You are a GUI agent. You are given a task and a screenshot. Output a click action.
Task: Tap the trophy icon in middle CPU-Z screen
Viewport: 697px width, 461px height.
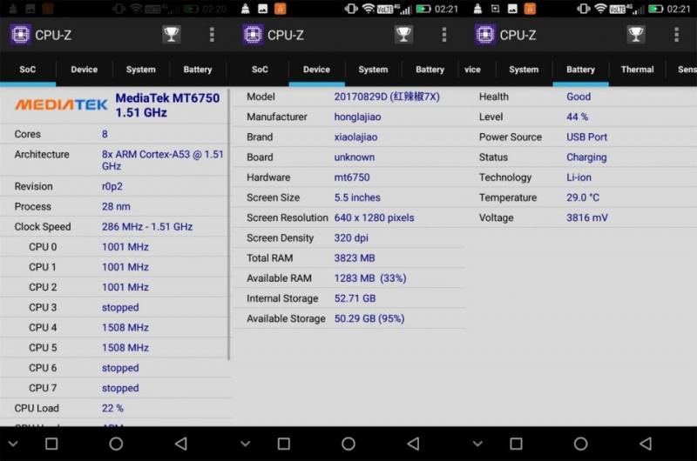403,35
